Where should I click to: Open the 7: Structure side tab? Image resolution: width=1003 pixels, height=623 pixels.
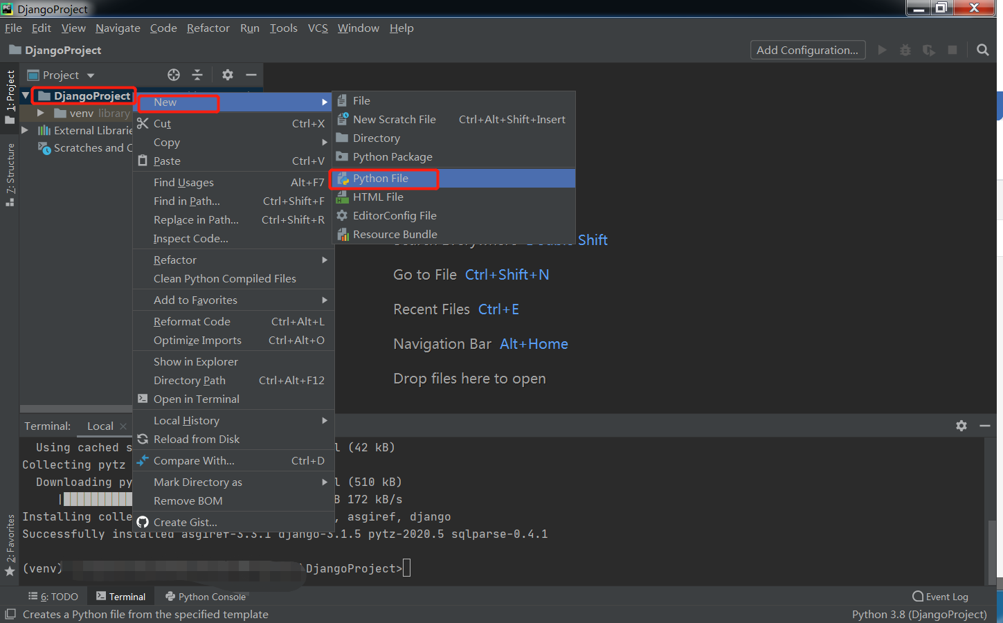[x=10, y=174]
